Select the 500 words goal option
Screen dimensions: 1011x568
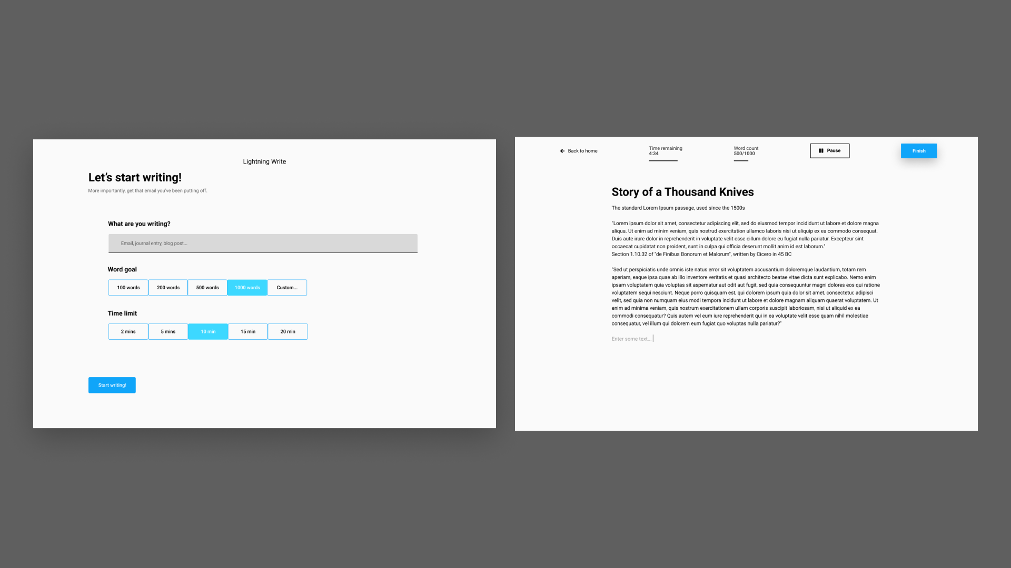[207, 287]
